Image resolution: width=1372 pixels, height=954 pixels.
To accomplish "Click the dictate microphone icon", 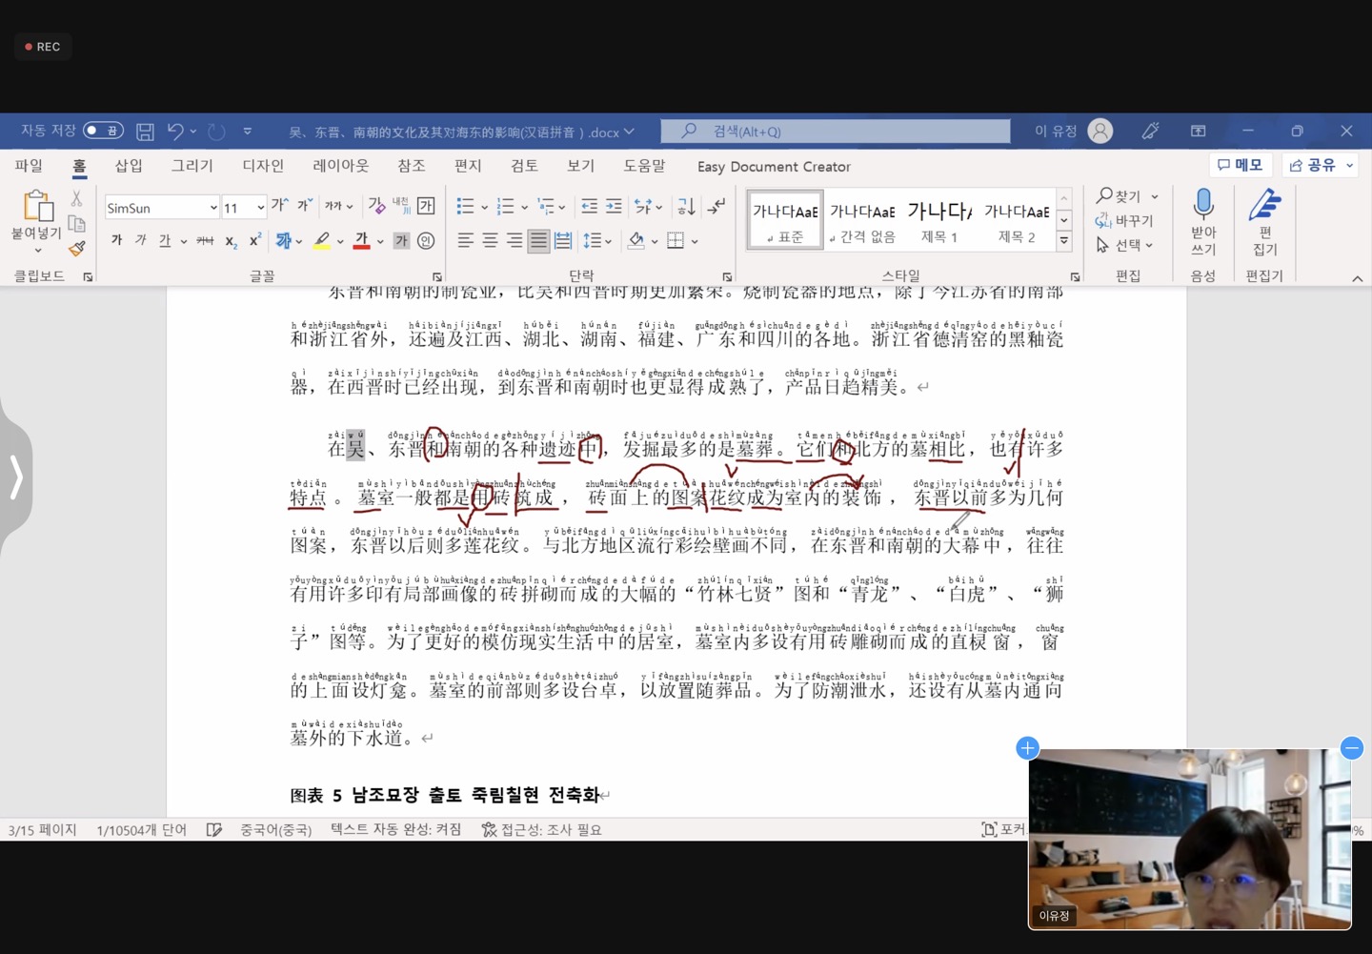I will [1203, 205].
